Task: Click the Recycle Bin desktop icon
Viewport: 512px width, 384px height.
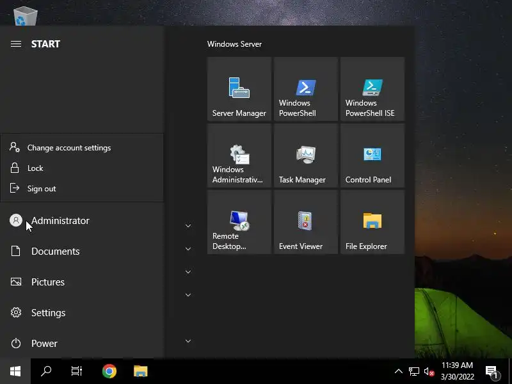Action: pos(26,15)
